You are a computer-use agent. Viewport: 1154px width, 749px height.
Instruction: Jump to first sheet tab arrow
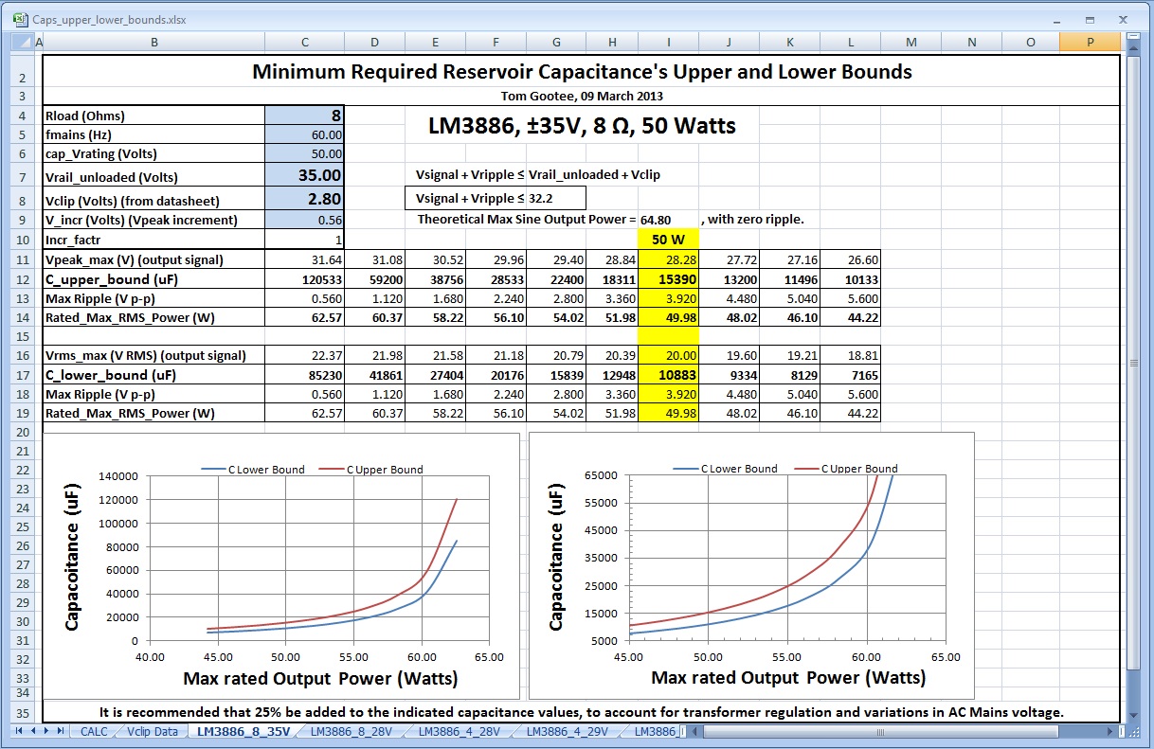click(21, 731)
